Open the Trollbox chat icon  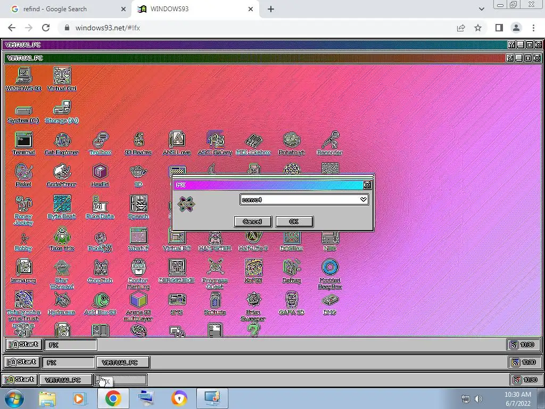[x=100, y=143]
